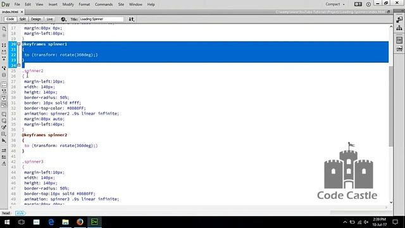Image resolution: width=405 pixels, height=228 pixels.
Task: Click the Sync Settings icon near Compact
Action: tap(358, 4)
